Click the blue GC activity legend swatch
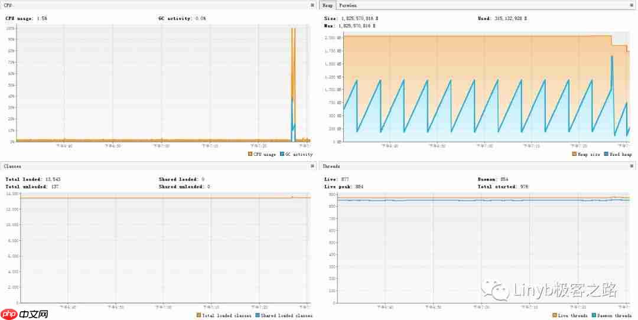638x320 pixels. 282,154
